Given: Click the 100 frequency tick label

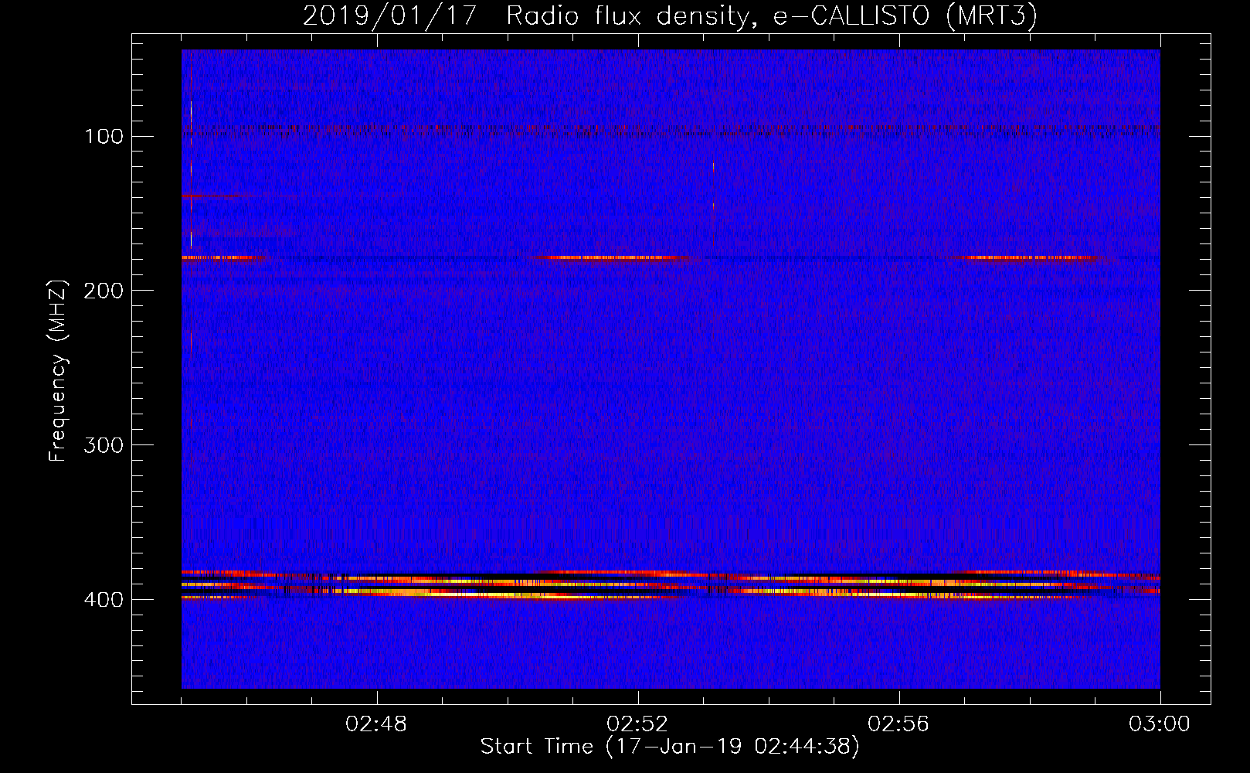Looking at the screenshot, I should 104,137.
